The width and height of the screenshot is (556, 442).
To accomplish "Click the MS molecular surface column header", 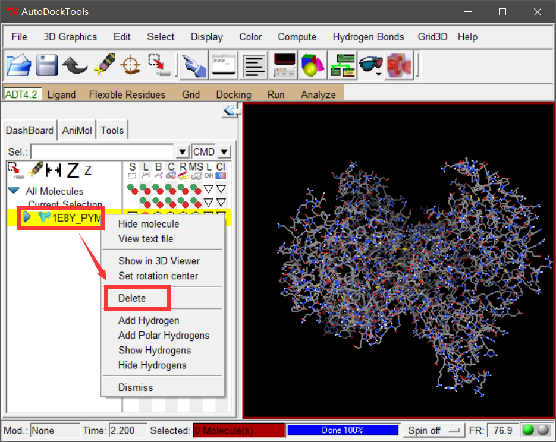I will tap(196, 170).
